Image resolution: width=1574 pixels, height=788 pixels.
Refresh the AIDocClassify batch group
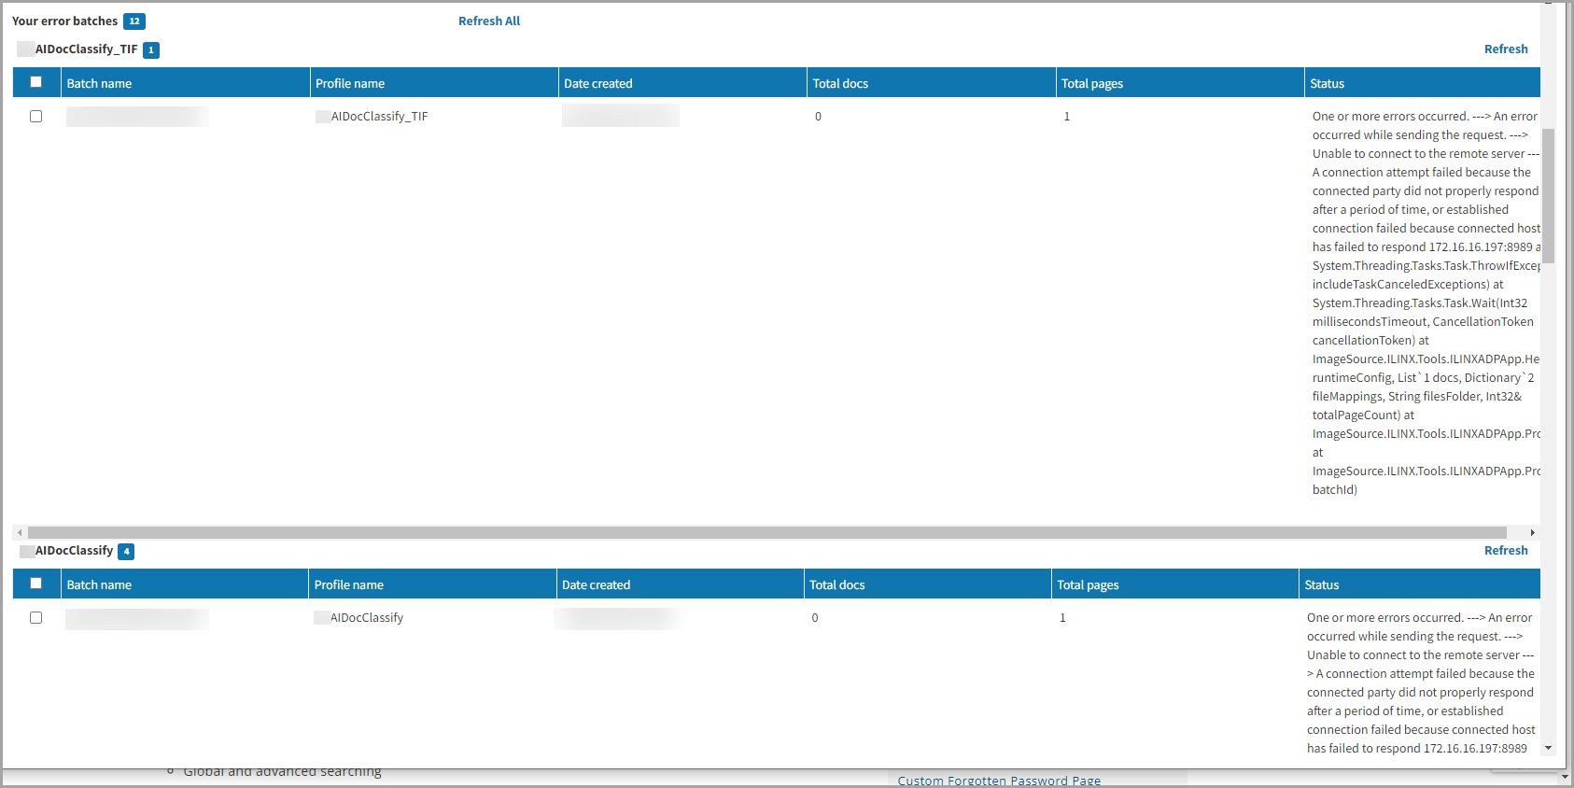coord(1505,550)
